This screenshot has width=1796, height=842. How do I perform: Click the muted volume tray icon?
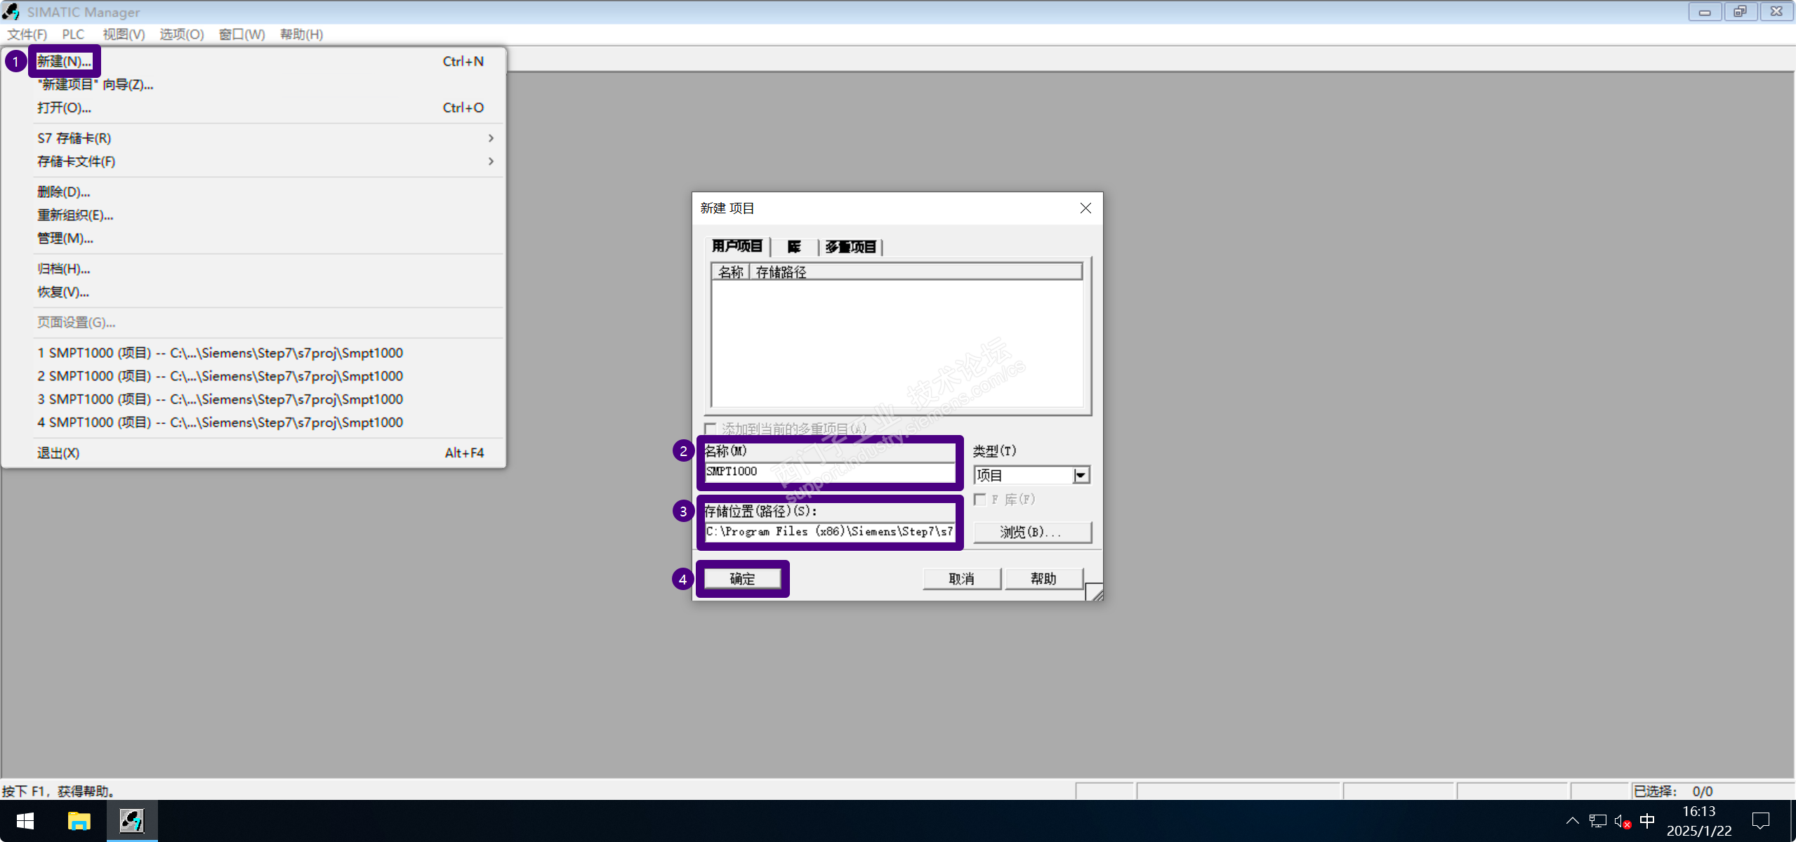coord(1622,821)
